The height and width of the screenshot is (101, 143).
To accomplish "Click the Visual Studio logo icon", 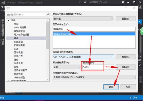I will coord(3,3).
